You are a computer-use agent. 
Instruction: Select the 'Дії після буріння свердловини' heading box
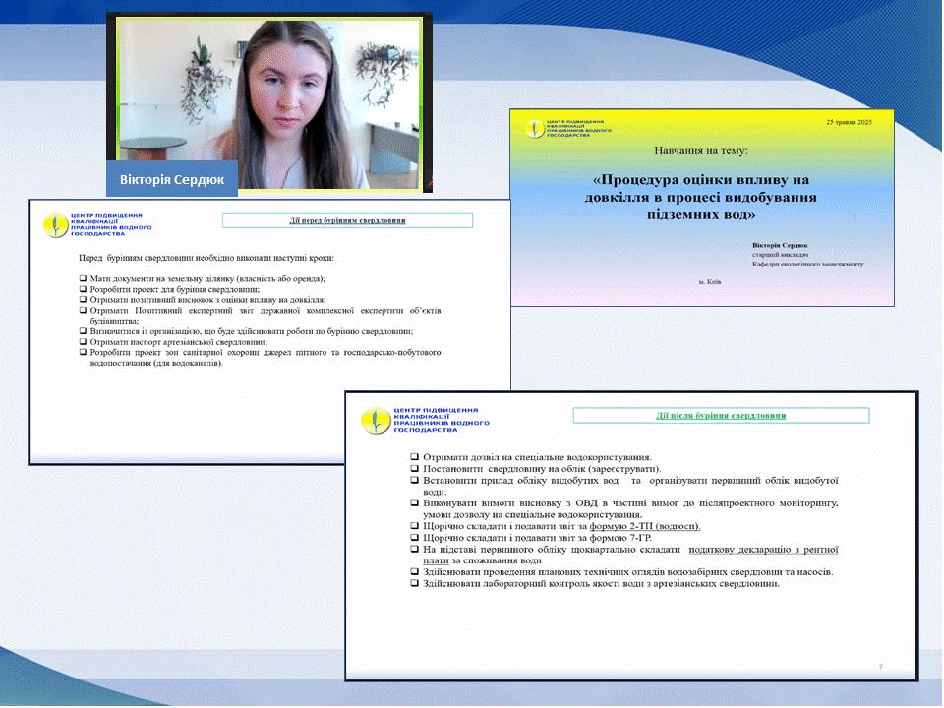[721, 415]
